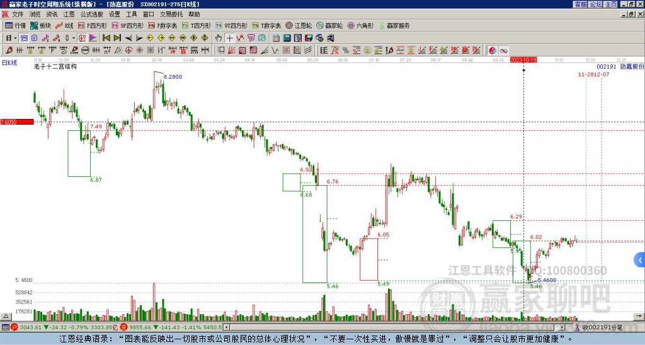Open the P四方形 square tool
The image size is (645, 345).
[x=93, y=26]
